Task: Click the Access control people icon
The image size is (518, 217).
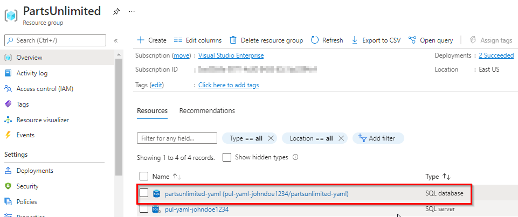Action: coord(8,89)
